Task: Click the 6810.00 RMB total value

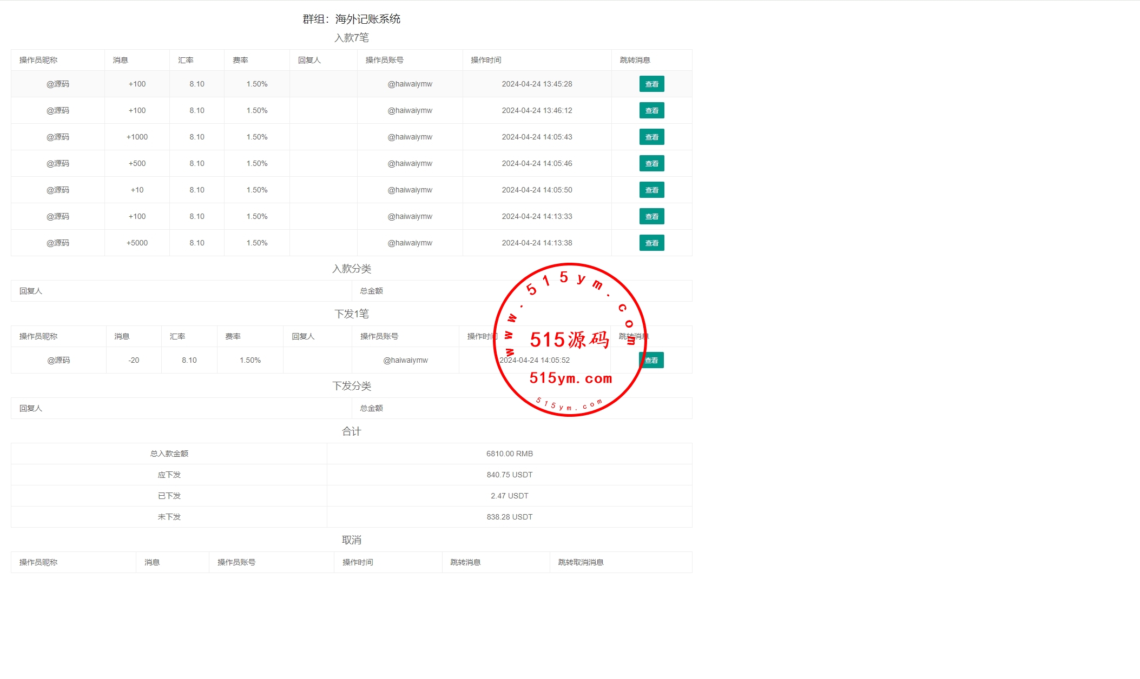Action: (x=509, y=454)
